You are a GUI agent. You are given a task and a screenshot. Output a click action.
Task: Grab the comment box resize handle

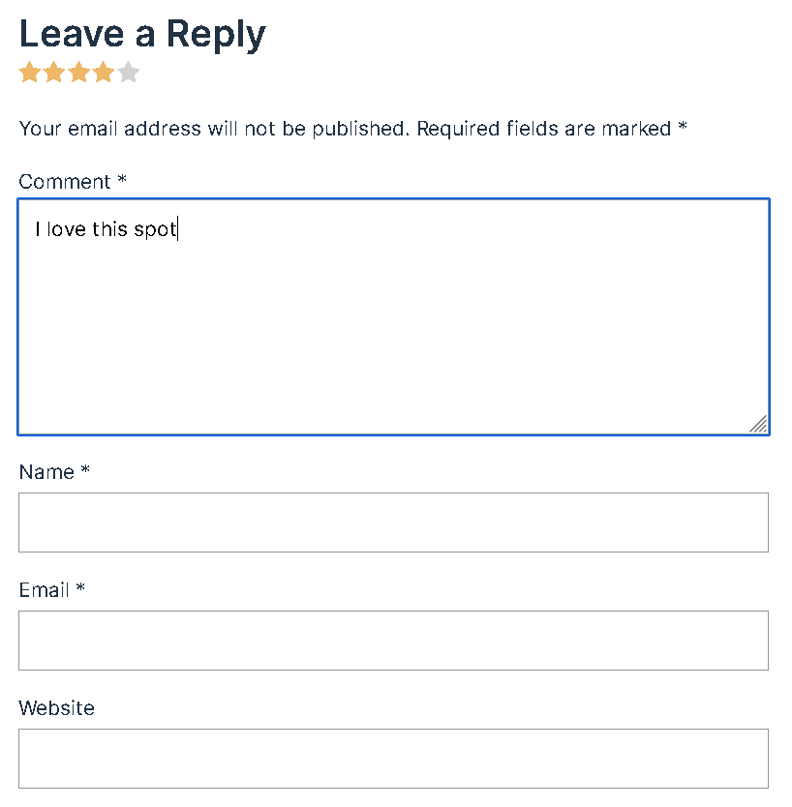pos(759,424)
